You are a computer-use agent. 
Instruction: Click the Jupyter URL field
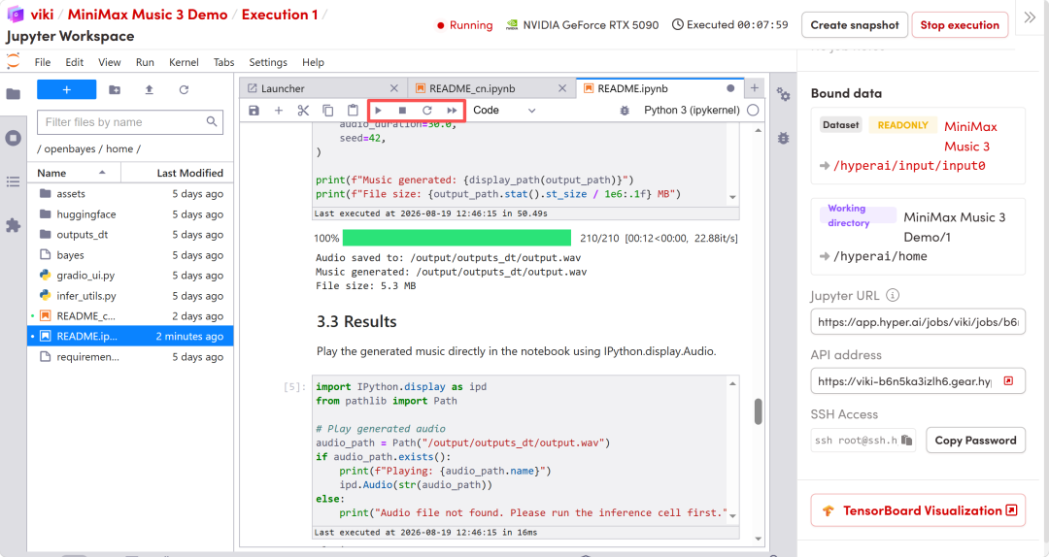[x=917, y=321]
